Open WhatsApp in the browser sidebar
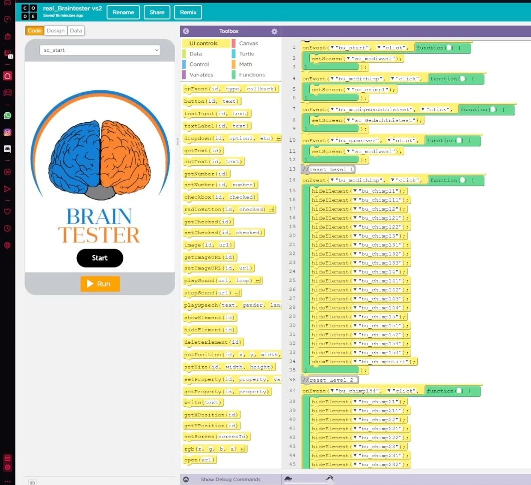Image resolution: width=531 pixels, height=485 pixels. pyautogui.click(x=7, y=115)
